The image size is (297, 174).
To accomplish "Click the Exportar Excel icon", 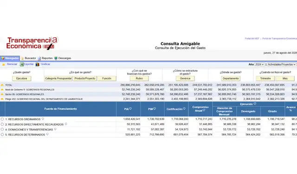I will 22,64.
